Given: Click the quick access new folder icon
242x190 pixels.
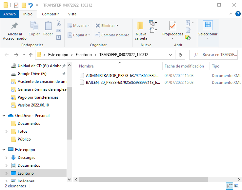Looking at the screenshot, I should (24, 5).
